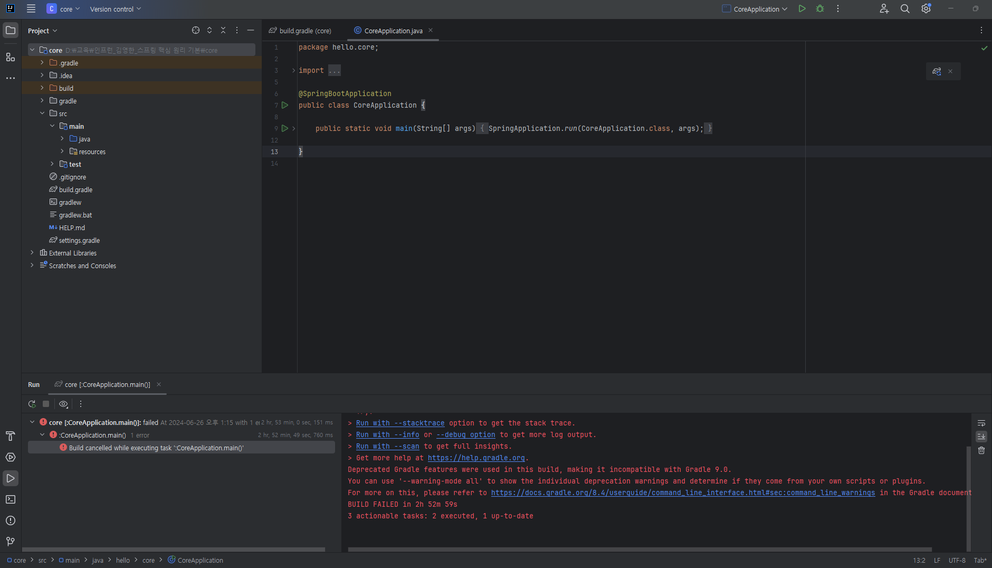Screen dimensions: 992x568
Task: Open settings.gradle file in tree
Action: (x=79, y=240)
